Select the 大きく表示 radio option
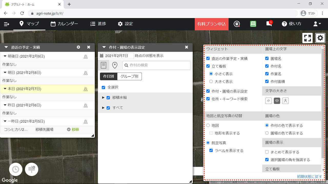The image size is (328, 184). pos(211,82)
